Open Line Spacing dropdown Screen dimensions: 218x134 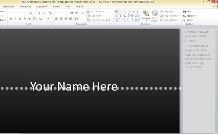tap(83, 13)
